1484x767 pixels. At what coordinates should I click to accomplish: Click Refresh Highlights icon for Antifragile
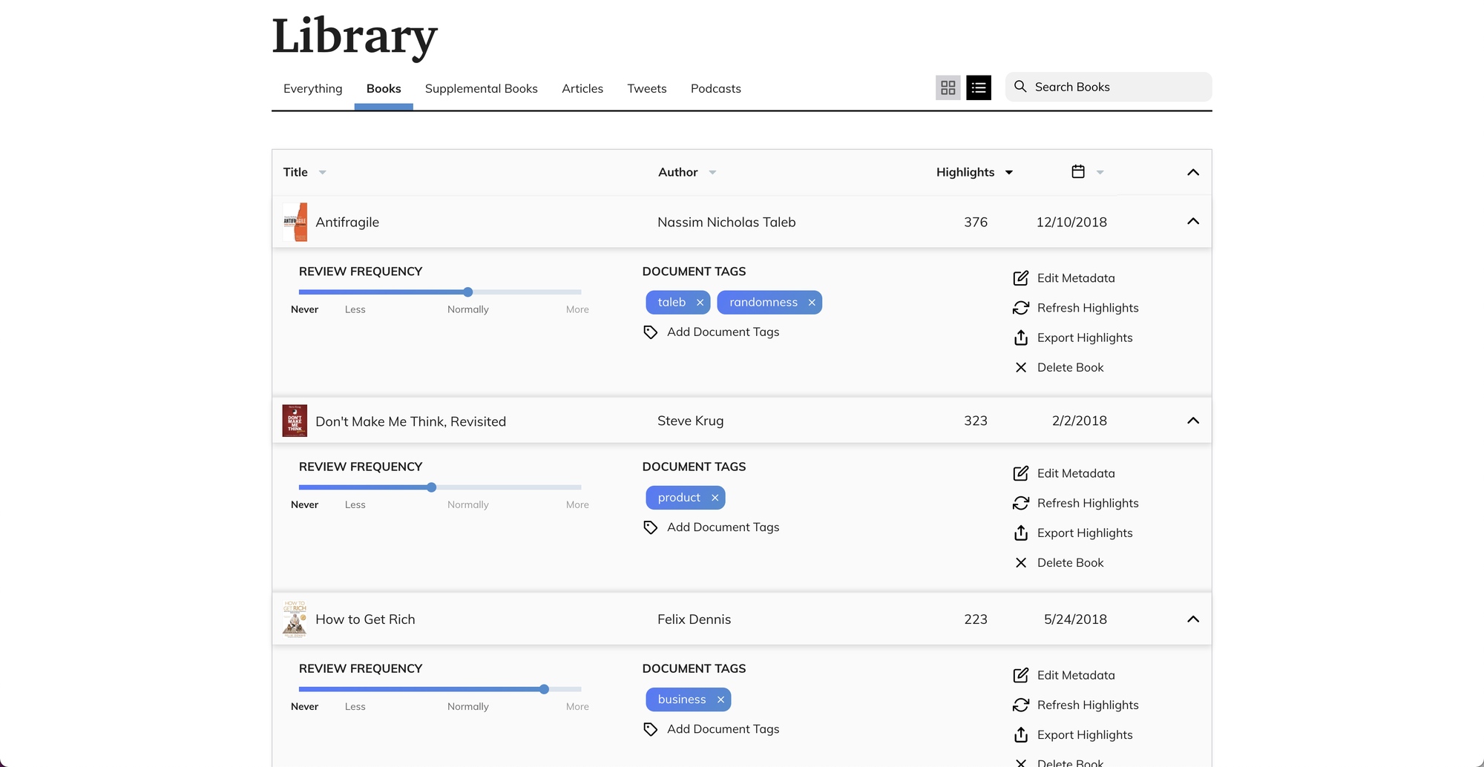click(1021, 308)
